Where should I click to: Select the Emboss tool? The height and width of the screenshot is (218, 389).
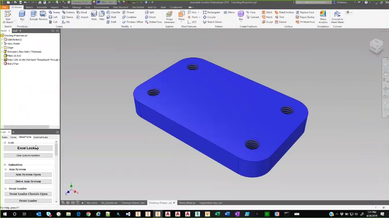click(x=68, y=12)
